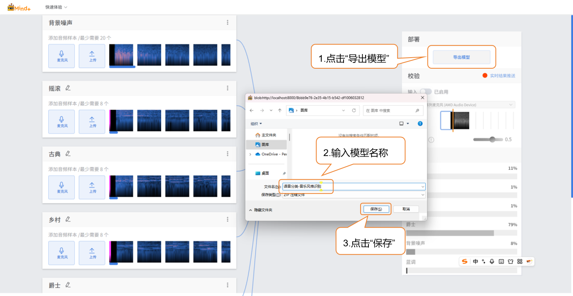This screenshot has width=573, height=296.
Task: Click the Sogou input toolbar microphone icon
Action: (x=492, y=261)
